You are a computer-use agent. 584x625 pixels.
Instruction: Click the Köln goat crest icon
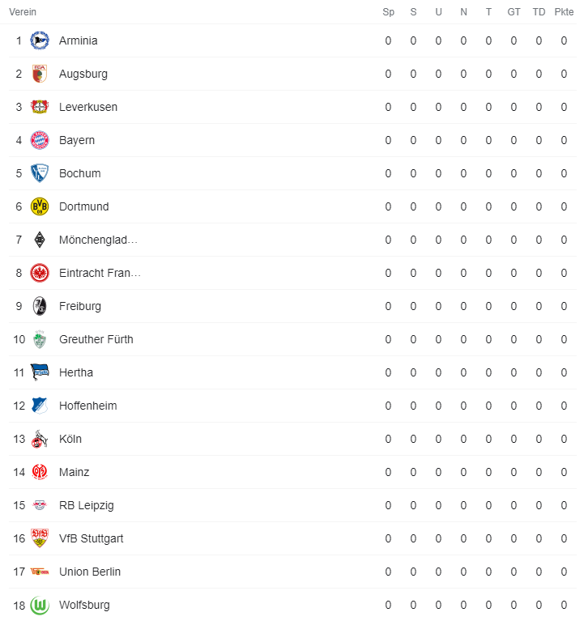[x=39, y=439]
